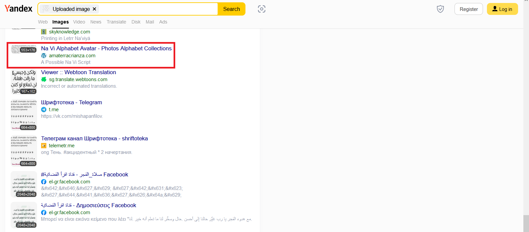Open Na Vi Alphabet Avatar result title
This screenshot has height=232, width=529.
tap(106, 48)
